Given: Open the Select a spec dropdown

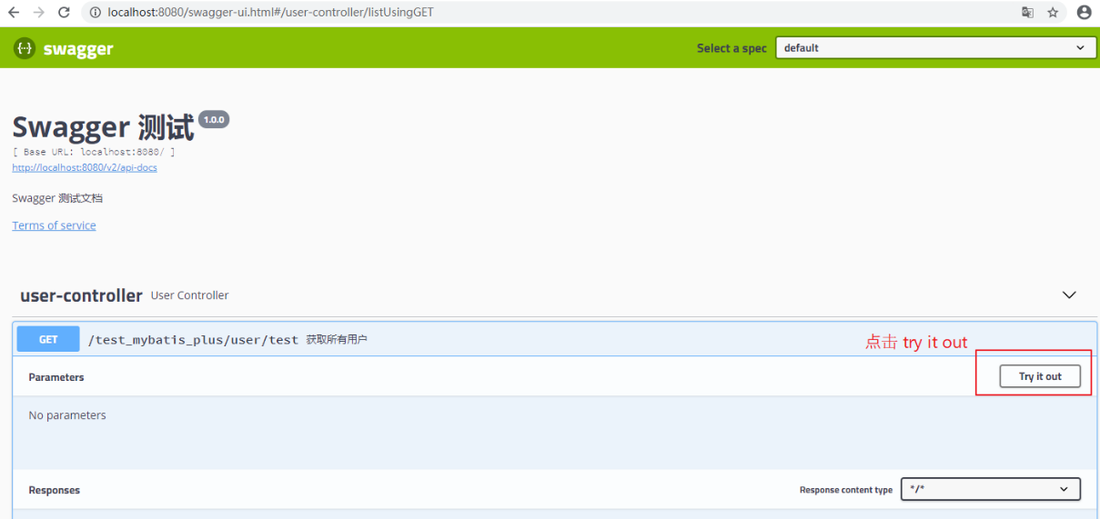Looking at the screenshot, I should 935,48.
